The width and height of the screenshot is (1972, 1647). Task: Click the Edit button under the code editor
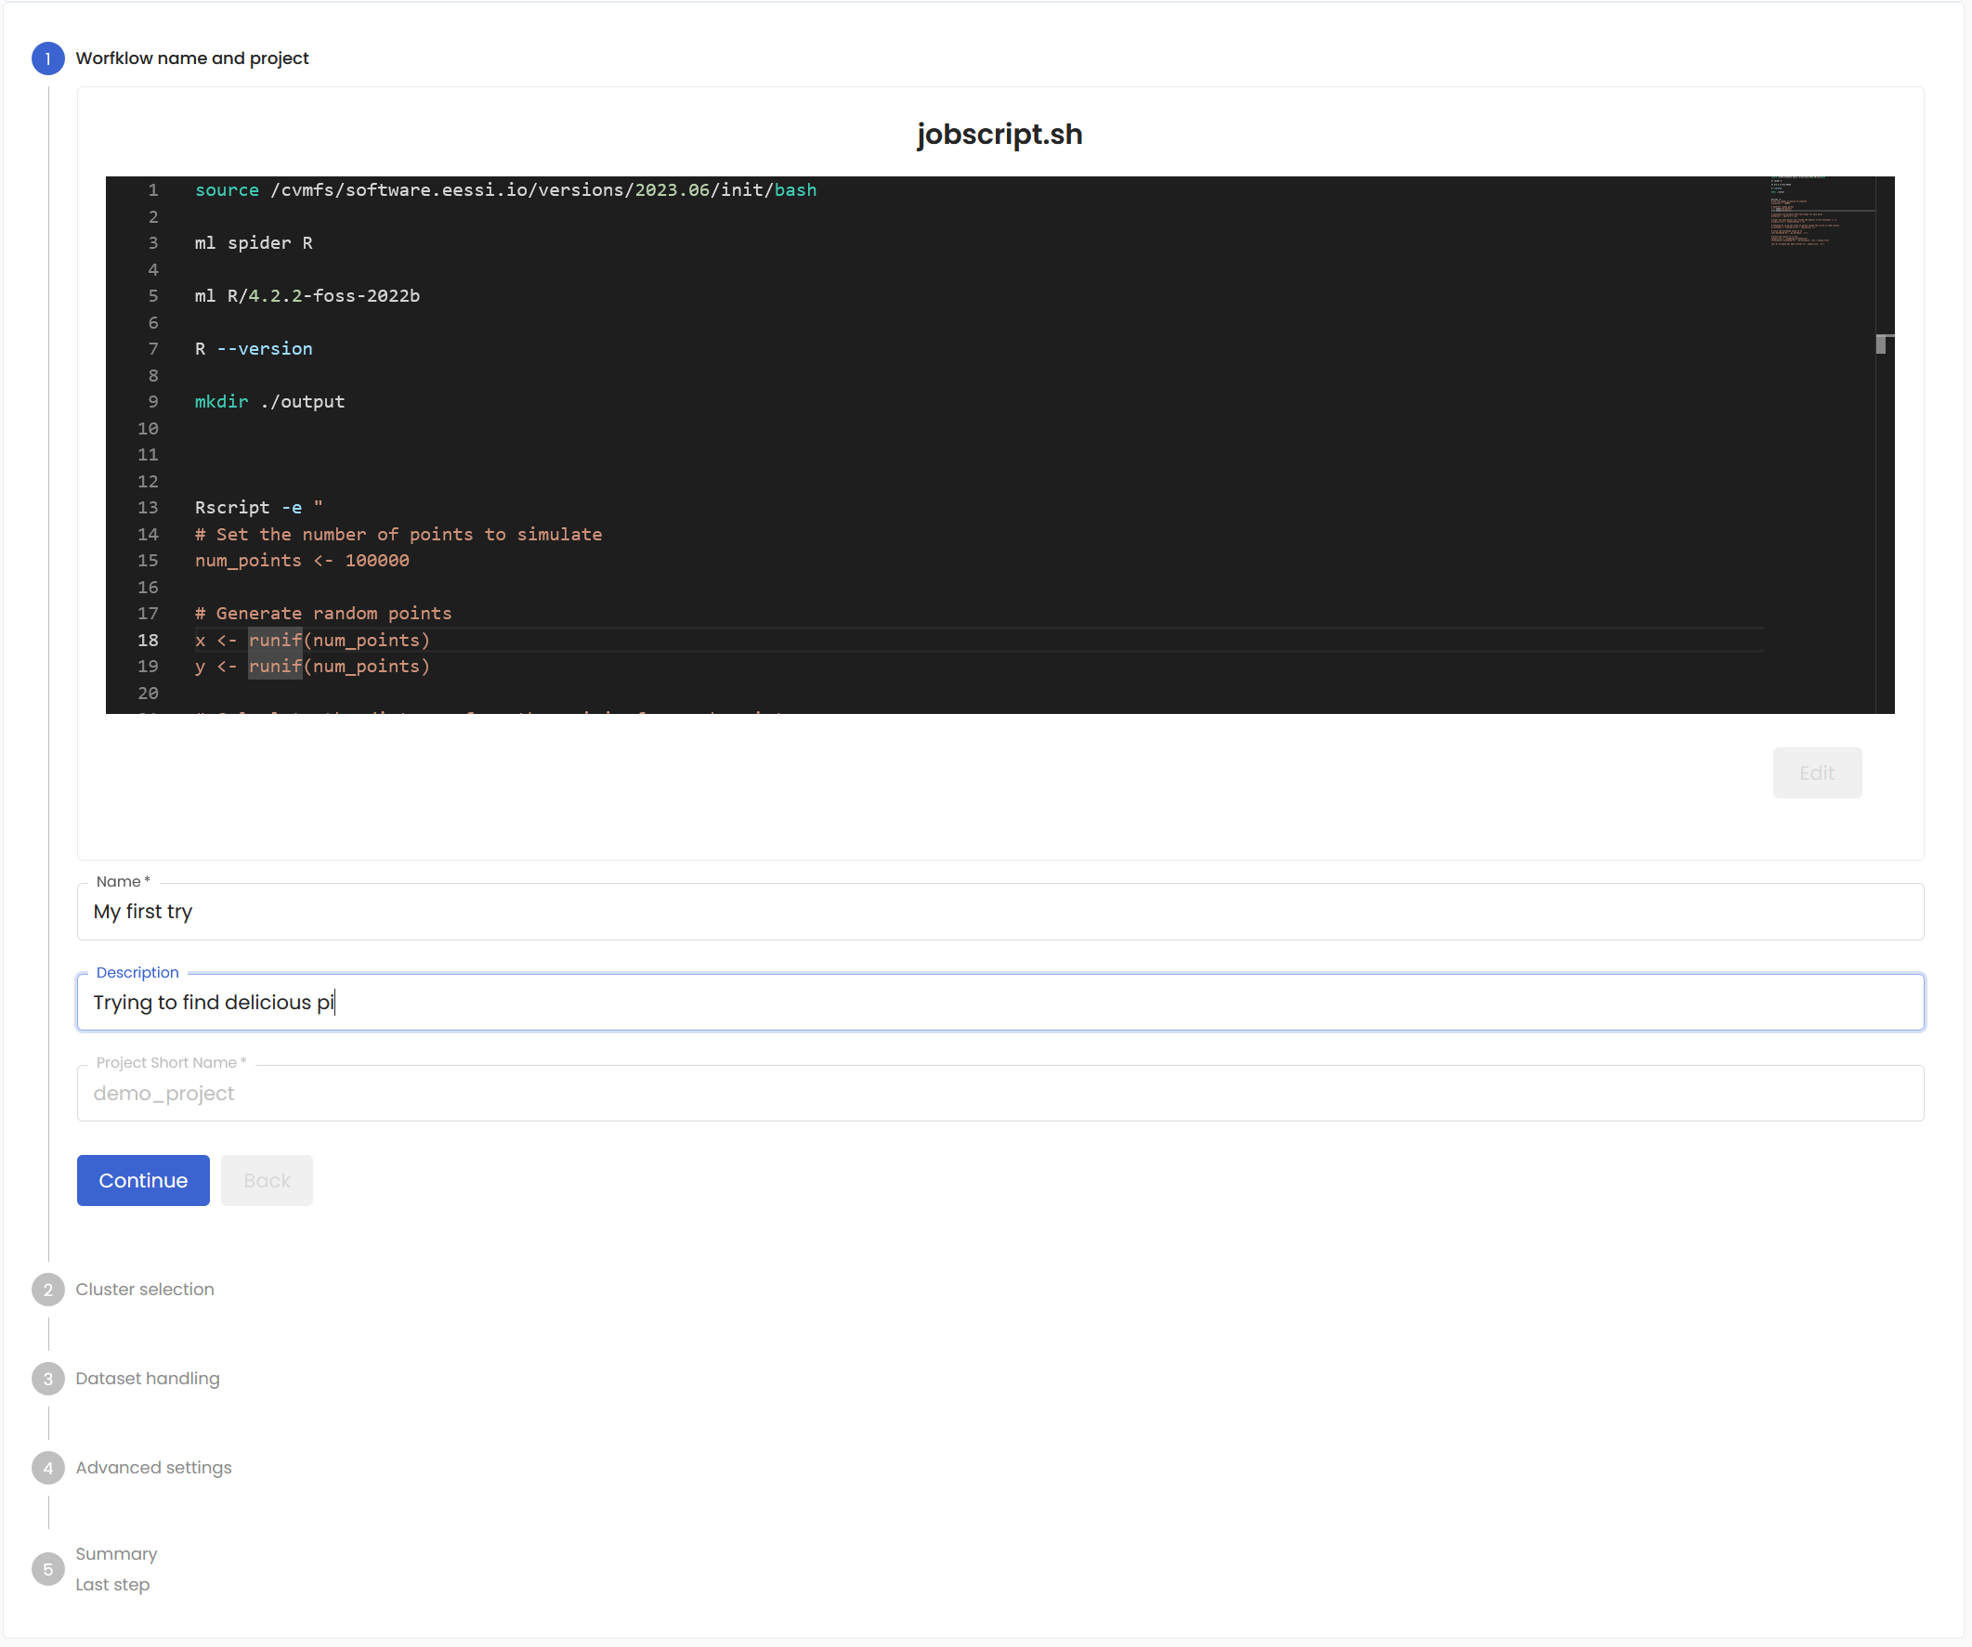[x=1816, y=772]
